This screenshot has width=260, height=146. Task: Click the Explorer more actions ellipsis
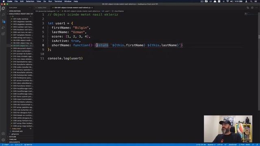(x=30, y=8)
